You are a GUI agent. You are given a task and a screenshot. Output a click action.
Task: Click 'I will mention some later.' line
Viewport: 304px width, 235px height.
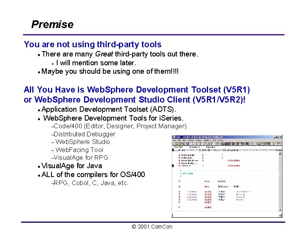click(x=96, y=63)
